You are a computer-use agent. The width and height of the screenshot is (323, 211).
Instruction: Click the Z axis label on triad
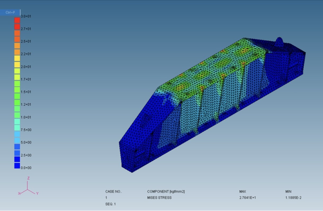[29, 178]
